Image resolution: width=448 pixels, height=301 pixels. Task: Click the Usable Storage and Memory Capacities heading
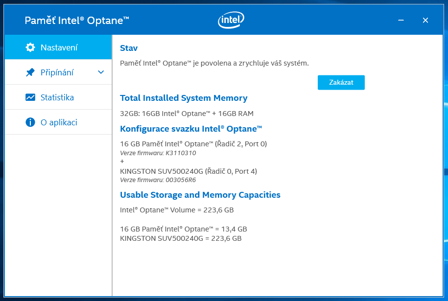[x=200, y=195]
